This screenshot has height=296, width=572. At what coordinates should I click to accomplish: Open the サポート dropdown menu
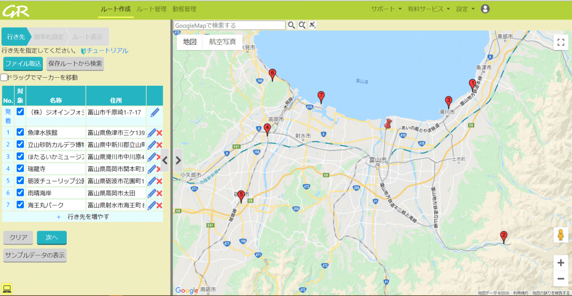386,9
